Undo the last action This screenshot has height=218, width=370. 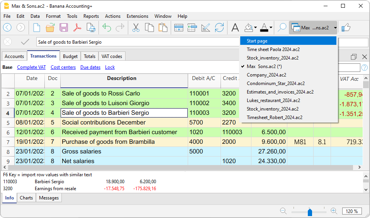click(x=107, y=27)
